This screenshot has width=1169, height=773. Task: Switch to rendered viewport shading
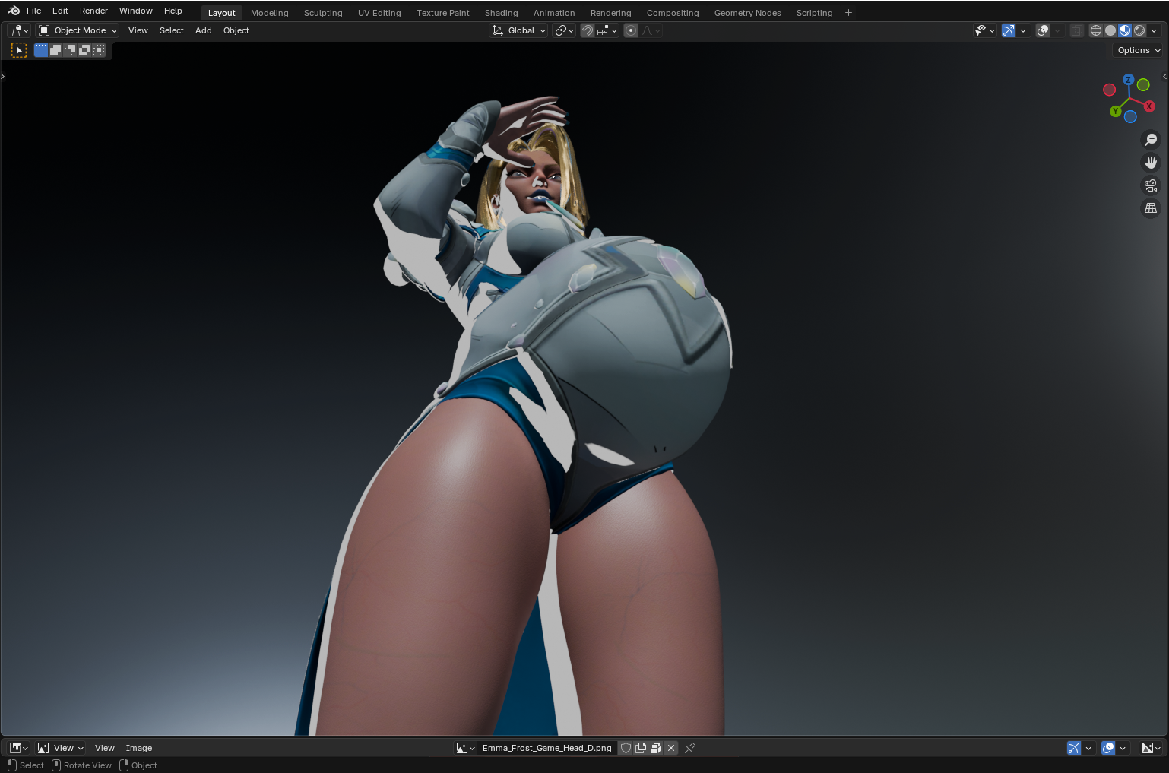1139,30
